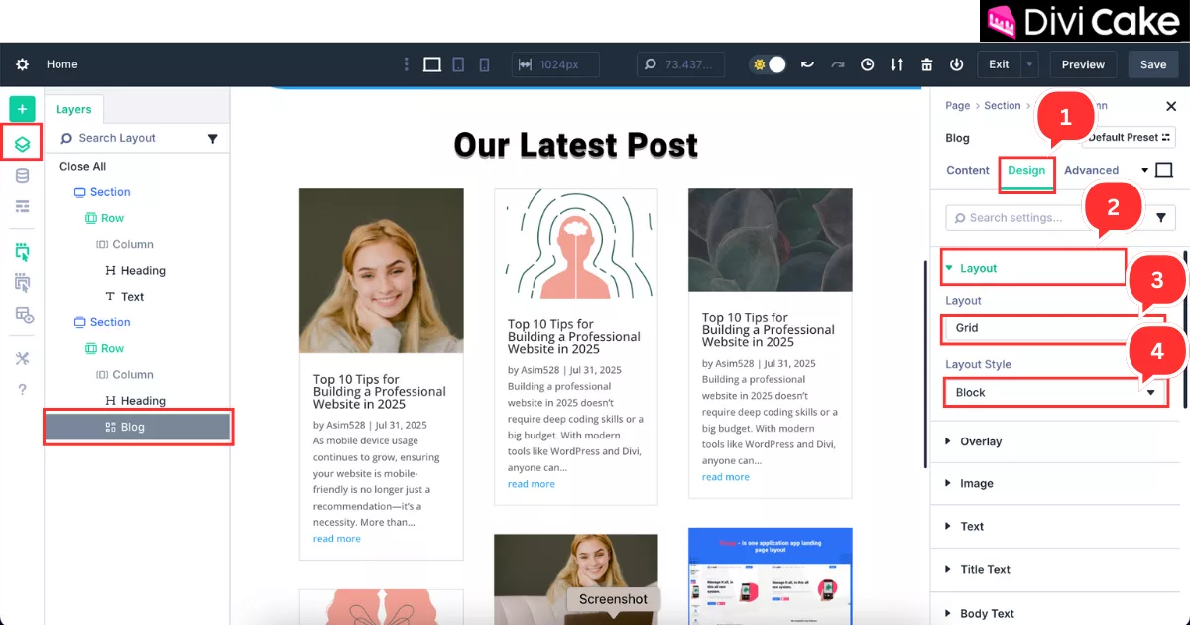The width and height of the screenshot is (1190, 625).
Task: Switch to the tablet view icon
Action: (458, 64)
